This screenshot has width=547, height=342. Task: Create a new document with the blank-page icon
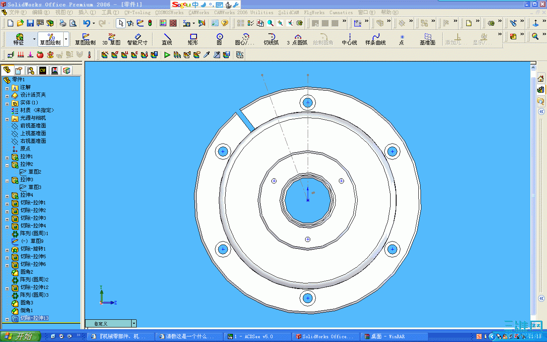point(10,23)
